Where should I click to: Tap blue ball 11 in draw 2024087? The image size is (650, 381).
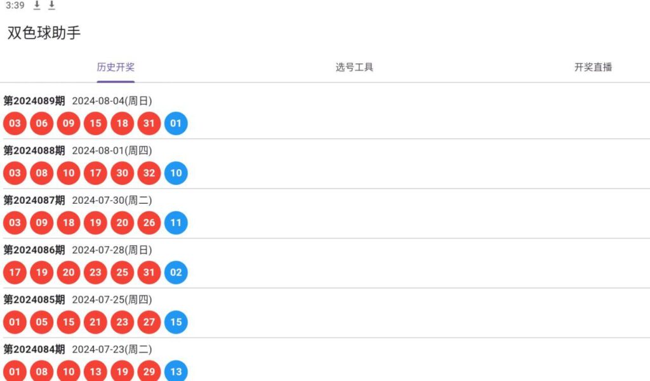[x=176, y=222]
